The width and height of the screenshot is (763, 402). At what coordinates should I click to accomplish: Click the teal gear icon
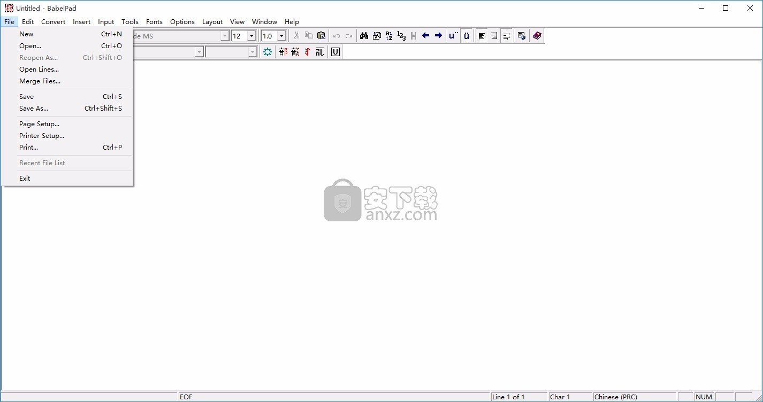click(x=268, y=52)
